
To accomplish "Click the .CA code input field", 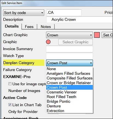I will pyautogui.click(x=64, y=13).
